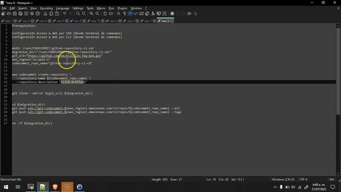
Task: Open the Search menu
Action: tap(22, 9)
